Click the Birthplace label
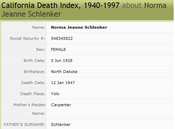 (x=35, y=72)
